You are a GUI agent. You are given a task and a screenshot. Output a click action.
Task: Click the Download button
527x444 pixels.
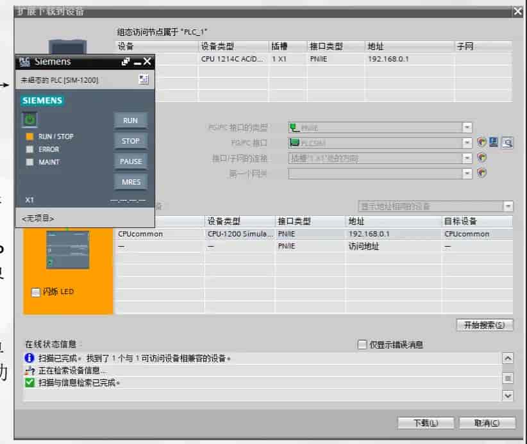426,423
